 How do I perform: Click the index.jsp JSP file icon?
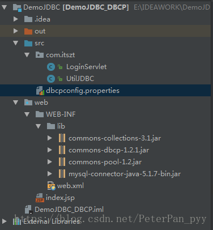pos(40,198)
